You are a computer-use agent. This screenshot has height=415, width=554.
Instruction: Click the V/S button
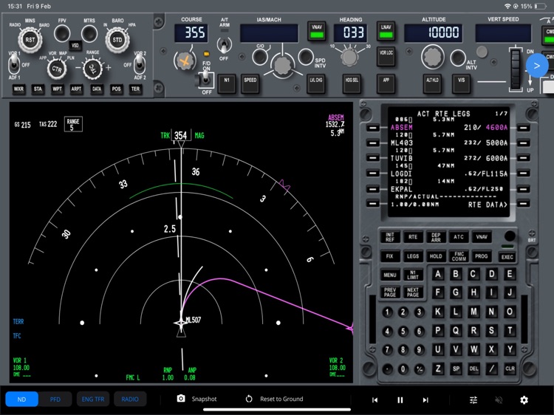coord(462,84)
